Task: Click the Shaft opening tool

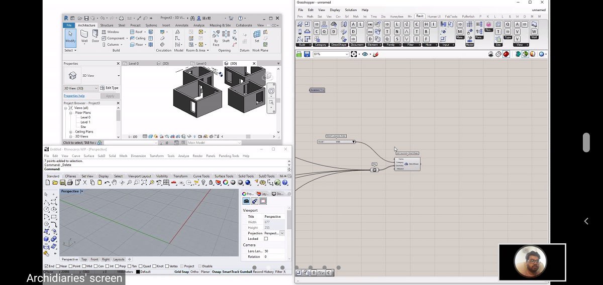Action: point(226,36)
